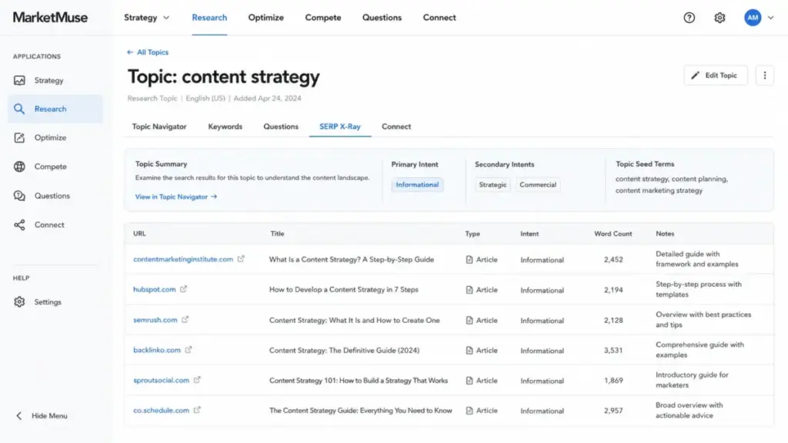Click the MarketMuse logo
Screen dimensions: 788x443
[50, 18]
